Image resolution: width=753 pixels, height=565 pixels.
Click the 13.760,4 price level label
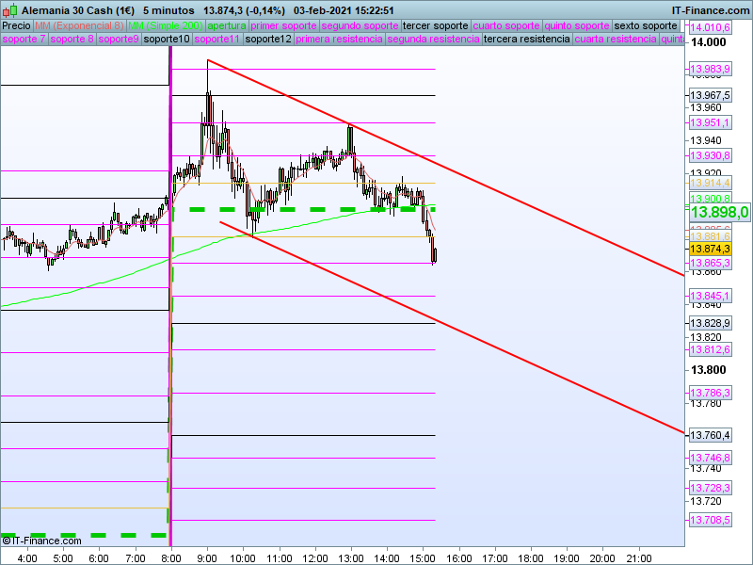click(x=710, y=435)
